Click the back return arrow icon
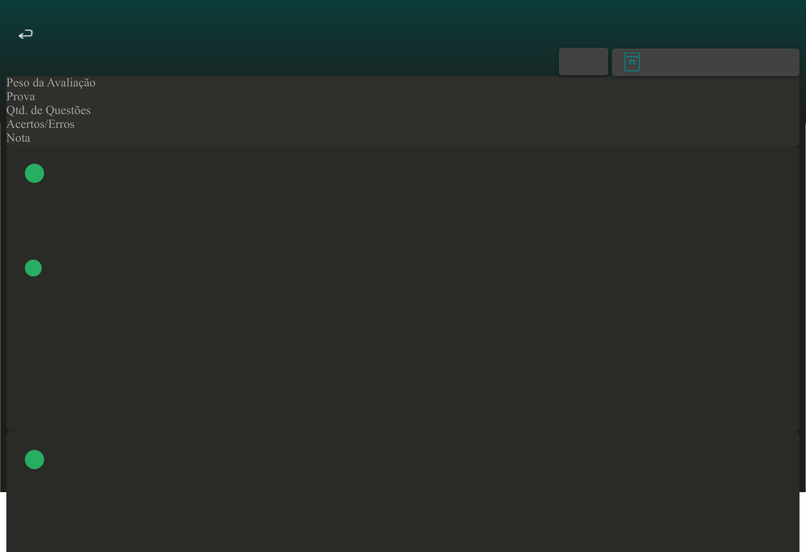Image resolution: width=806 pixels, height=552 pixels. click(x=26, y=34)
